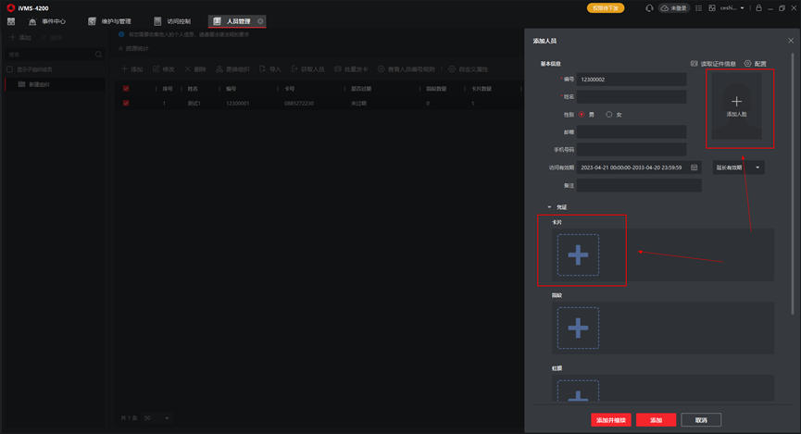Open the 延长有效期 dropdown
801x434 pixels.
point(738,167)
